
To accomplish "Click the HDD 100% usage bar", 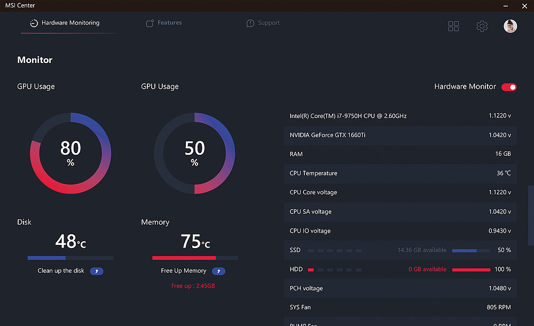I will point(471,269).
